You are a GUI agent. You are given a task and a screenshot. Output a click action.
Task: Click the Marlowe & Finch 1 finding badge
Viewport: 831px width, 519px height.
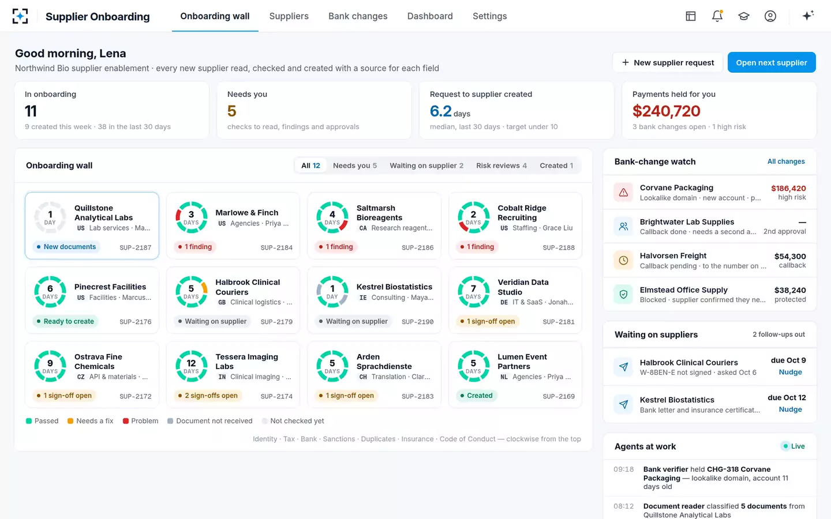(x=194, y=247)
